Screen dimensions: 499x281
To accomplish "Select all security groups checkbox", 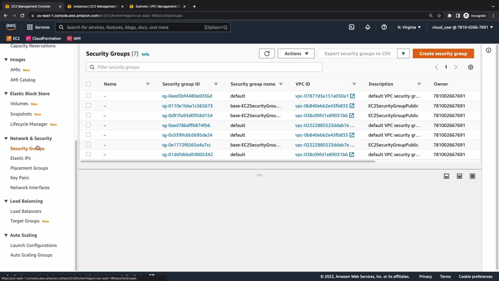I will click(88, 84).
